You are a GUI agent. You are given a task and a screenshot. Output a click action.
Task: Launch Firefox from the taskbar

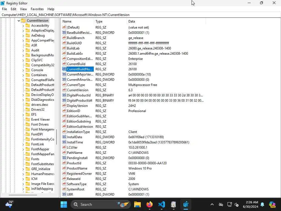tap(150, 204)
